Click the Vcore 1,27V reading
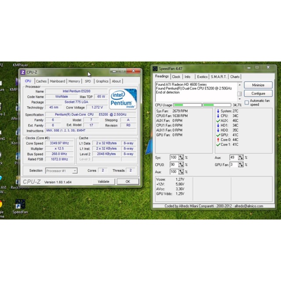The height and width of the screenshot is (281, 281). (170, 180)
